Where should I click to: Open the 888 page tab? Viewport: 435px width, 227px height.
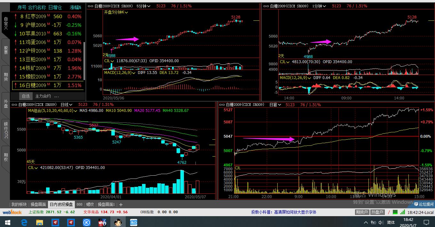coord(79,205)
